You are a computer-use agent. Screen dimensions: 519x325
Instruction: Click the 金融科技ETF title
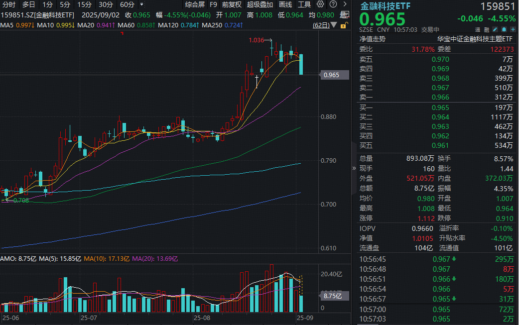tap(386, 6)
